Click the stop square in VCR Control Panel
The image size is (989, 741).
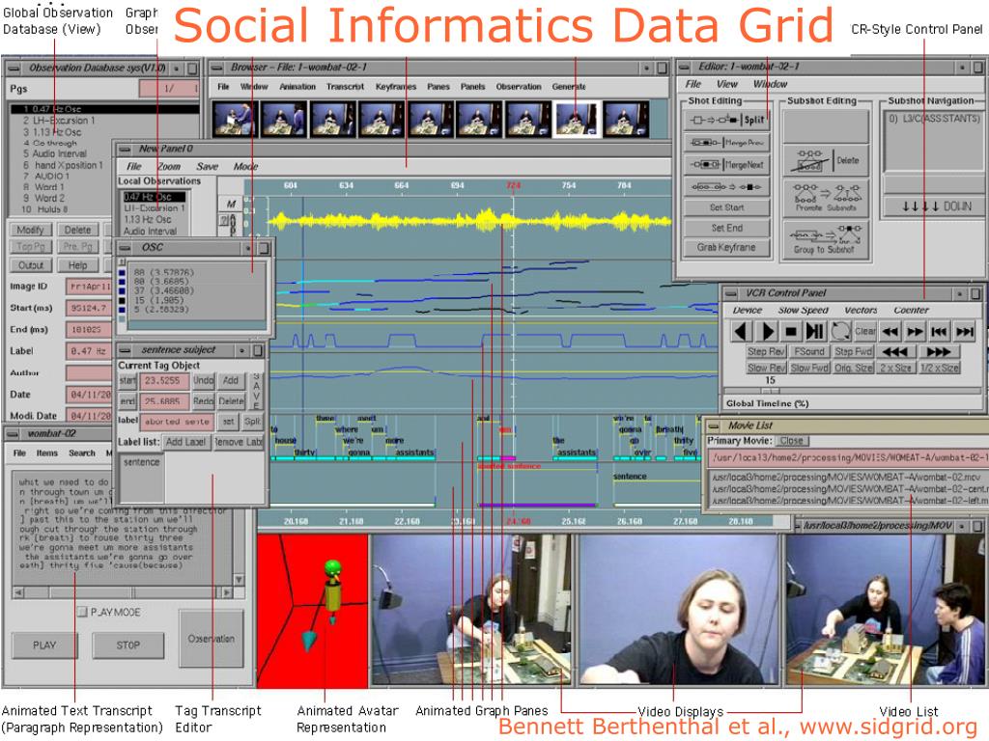click(x=791, y=331)
